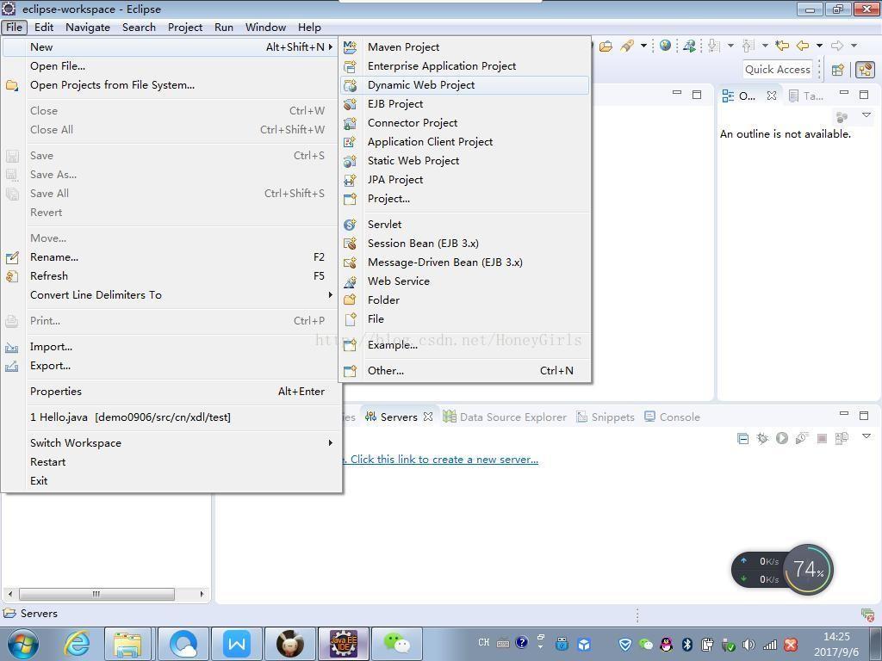
Task: Click the Open Perspective icon
Action: click(837, 70)
